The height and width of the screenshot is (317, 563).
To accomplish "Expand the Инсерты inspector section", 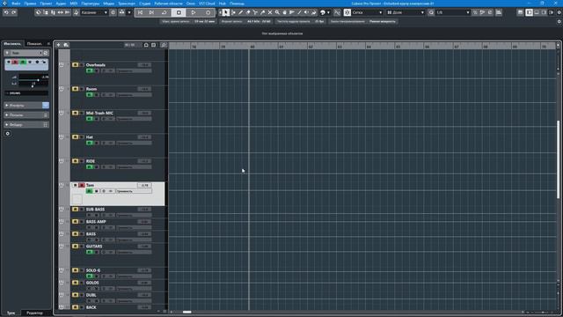I will 26,106.
